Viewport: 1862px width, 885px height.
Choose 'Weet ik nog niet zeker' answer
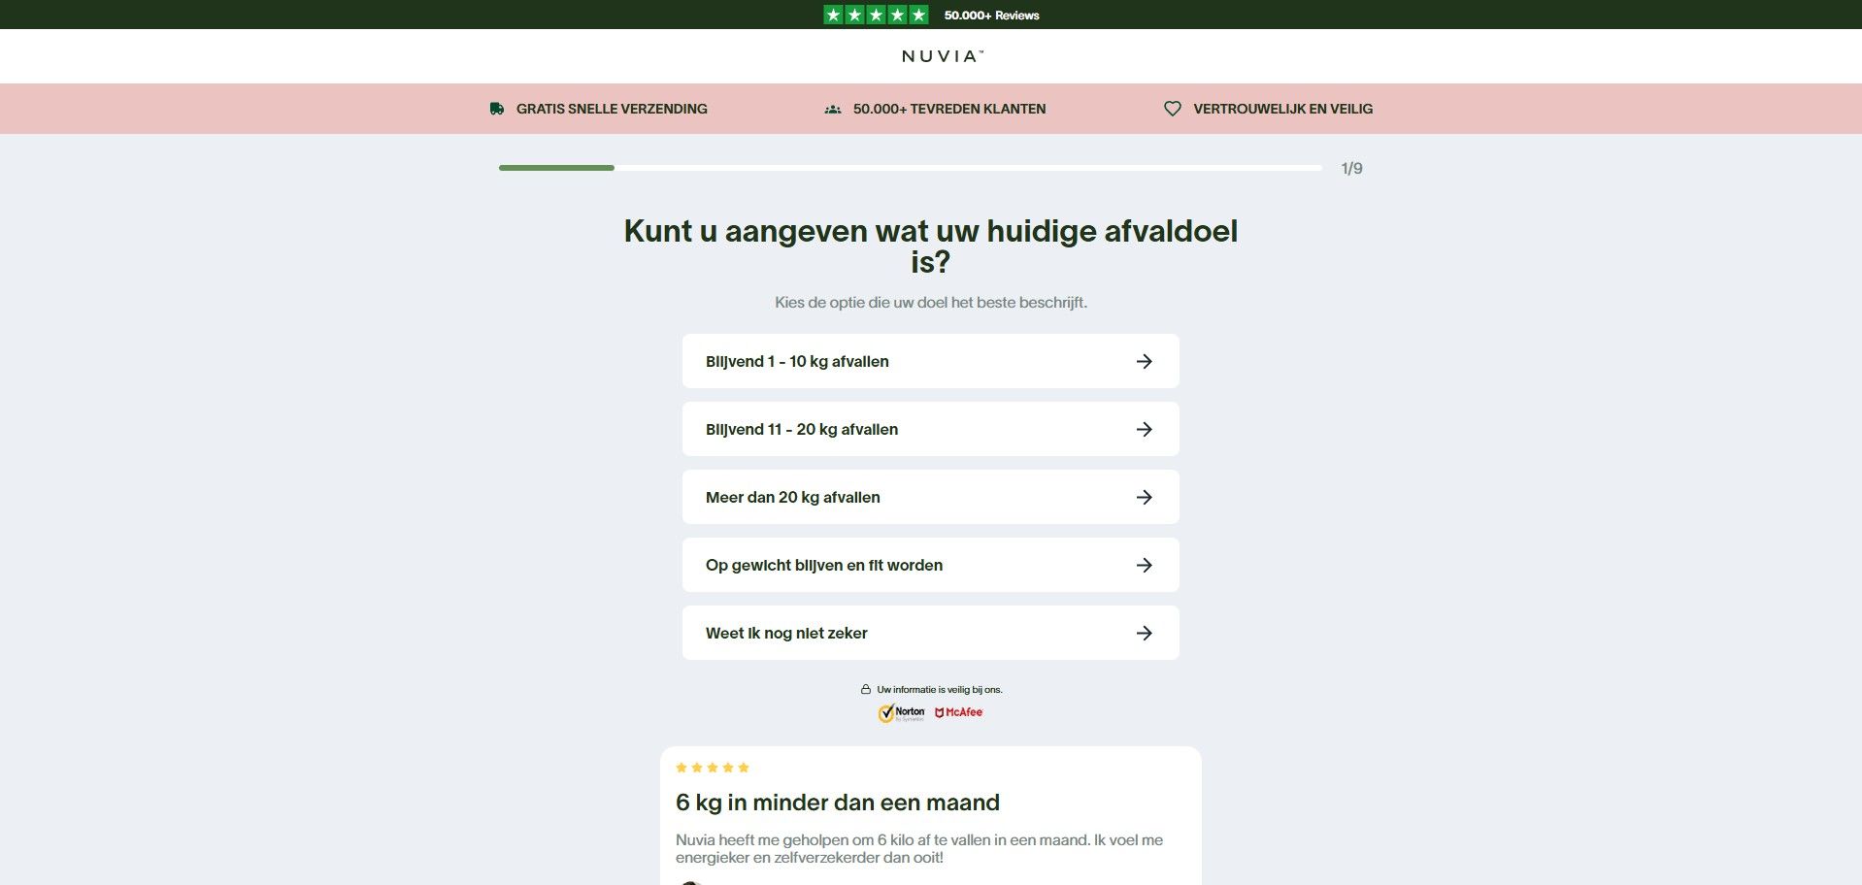click(x=786, y=633)
